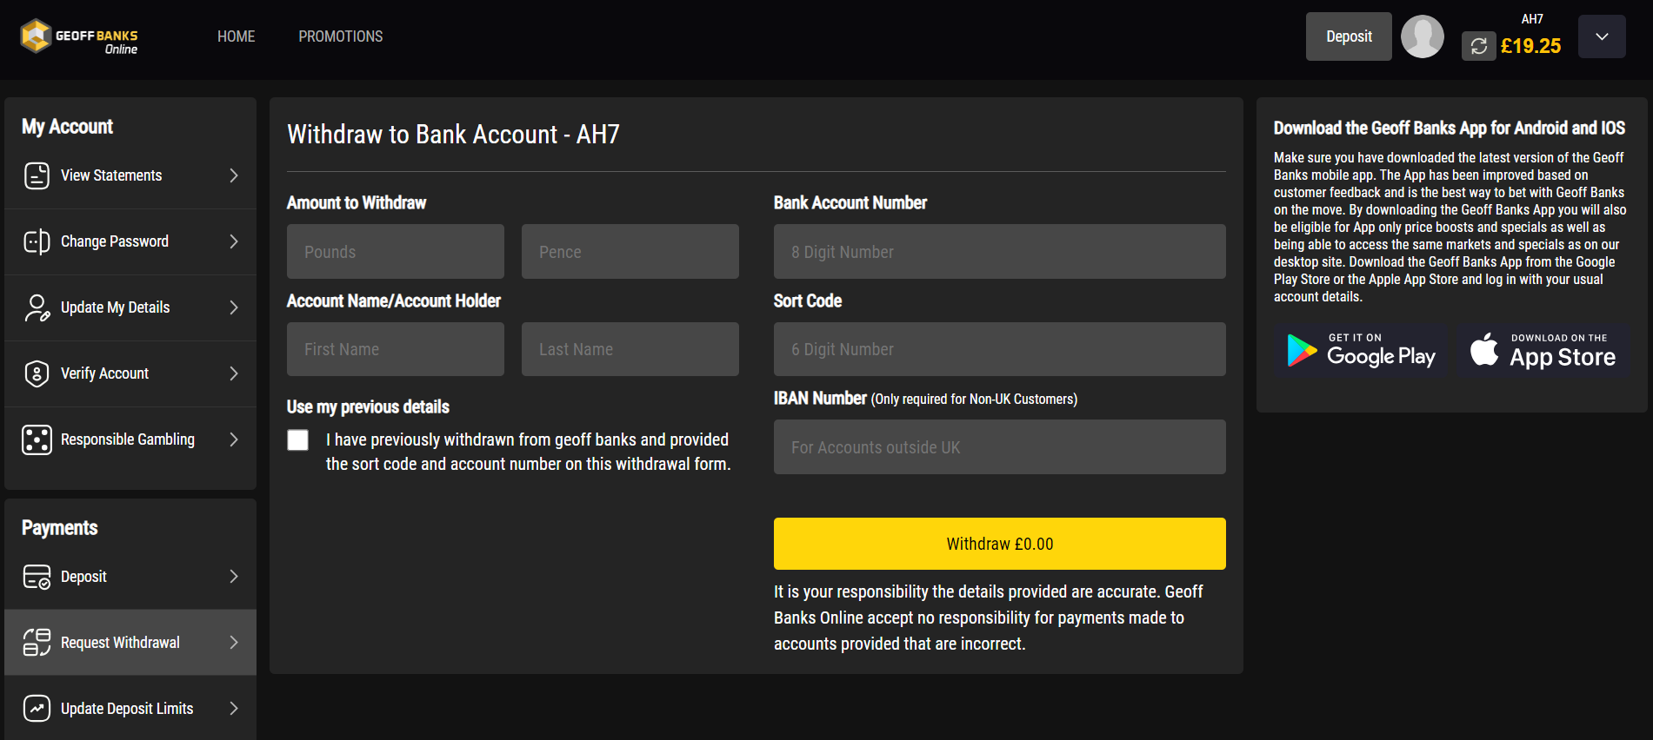Expand the Responsible Gambling chevron

234,439
